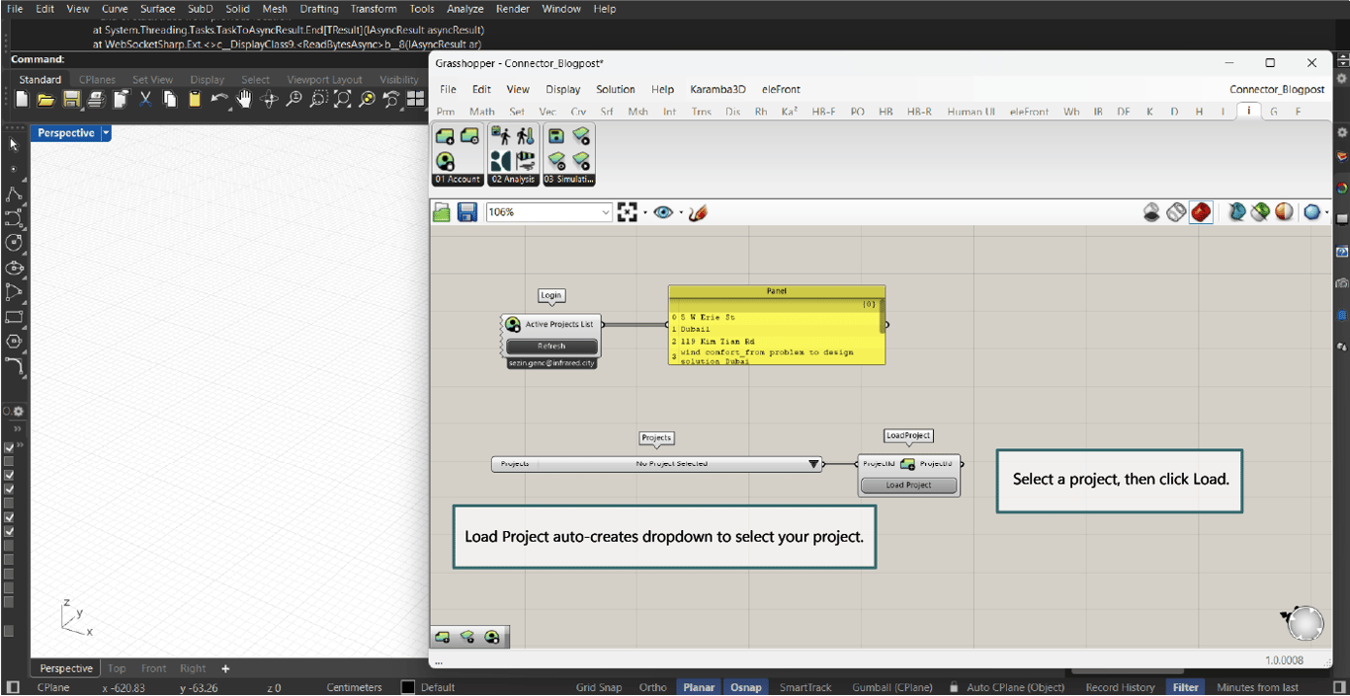The width and height of the screenshot is (1350, 696).
Task: Toggle Osnap in the status bar
Action: [745, 687]
